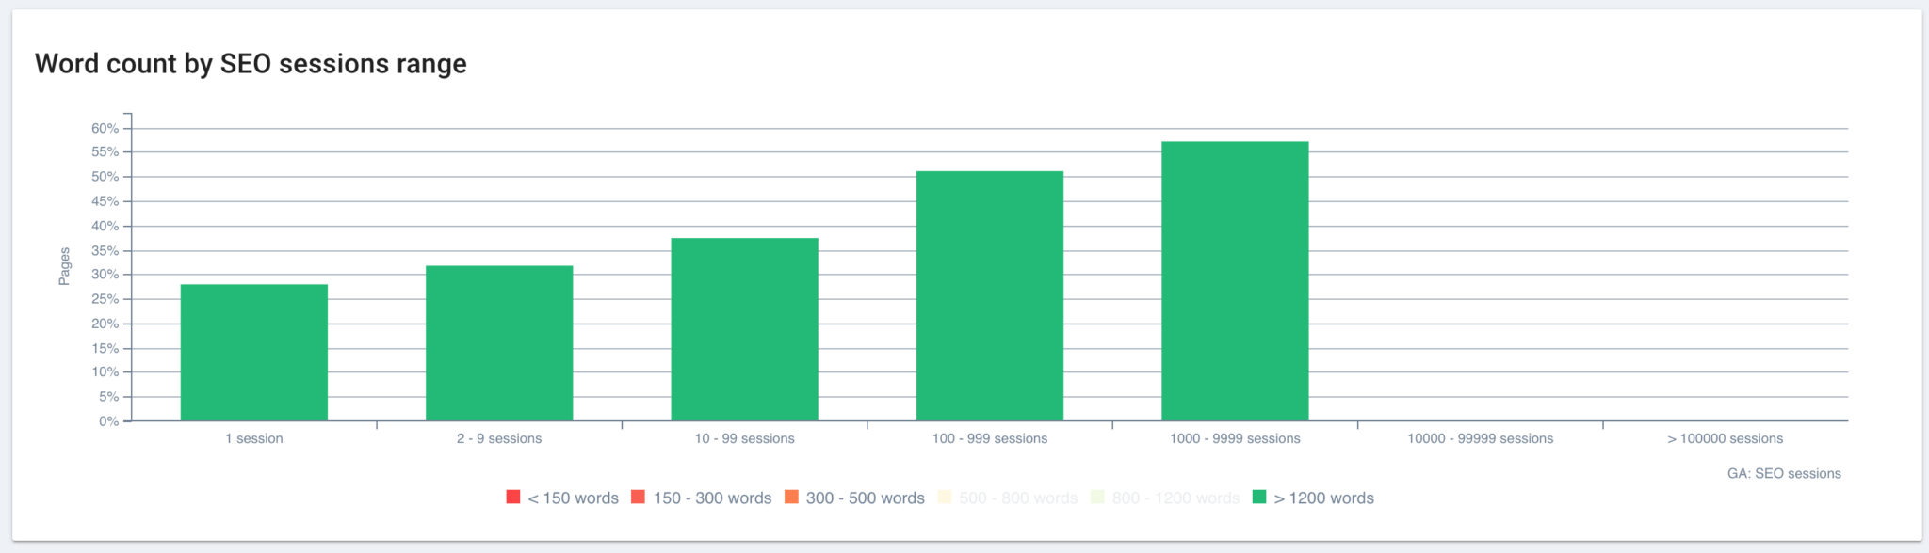Hide the '300 - 500 words' series label
Image resolution: width=1929 pixels, height=553 pixels.
[866, 498]
